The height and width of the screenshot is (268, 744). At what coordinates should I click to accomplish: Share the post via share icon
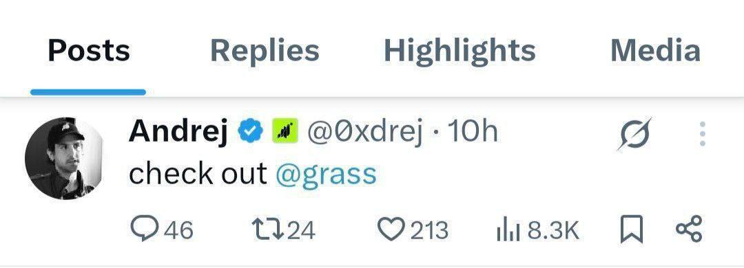point(688,229)
